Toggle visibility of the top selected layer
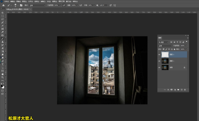199x121 pixels. (x=160, y=55)
